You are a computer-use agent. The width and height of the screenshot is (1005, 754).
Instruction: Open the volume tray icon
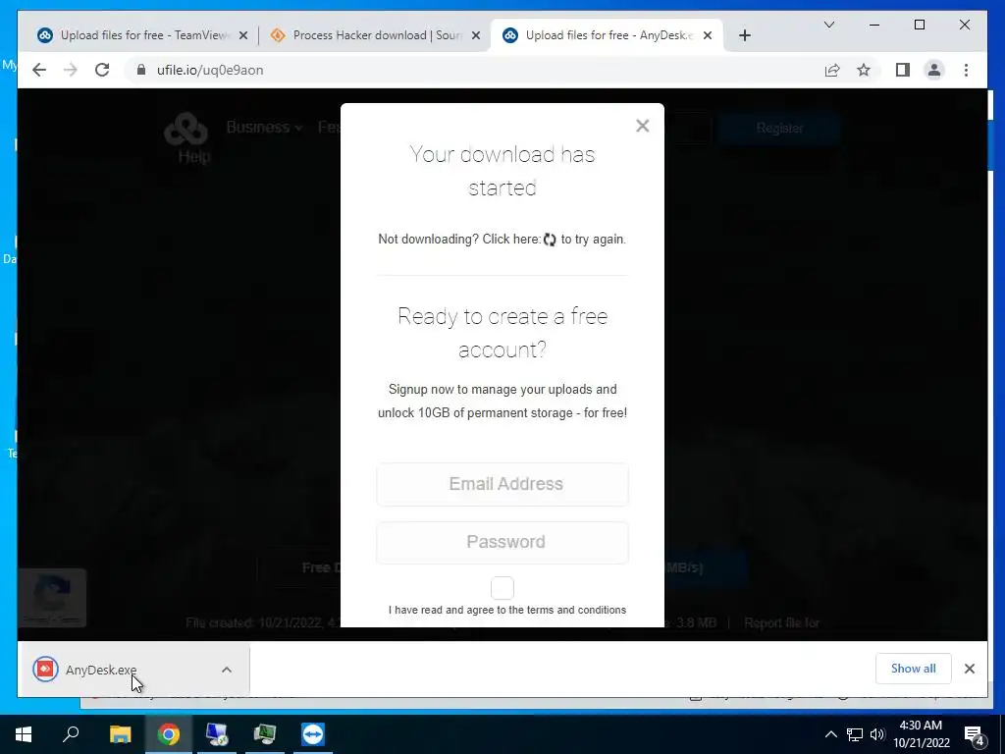[x=877, y=734]
